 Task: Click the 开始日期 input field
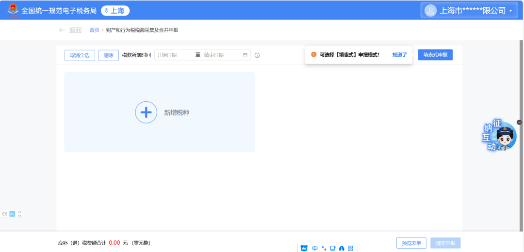(174, 55)
